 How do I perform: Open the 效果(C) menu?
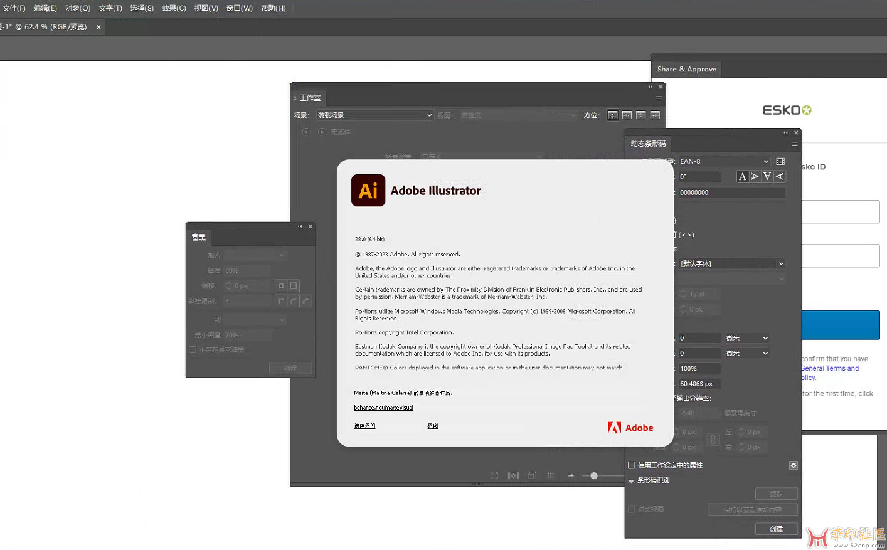tap(174, 8)
